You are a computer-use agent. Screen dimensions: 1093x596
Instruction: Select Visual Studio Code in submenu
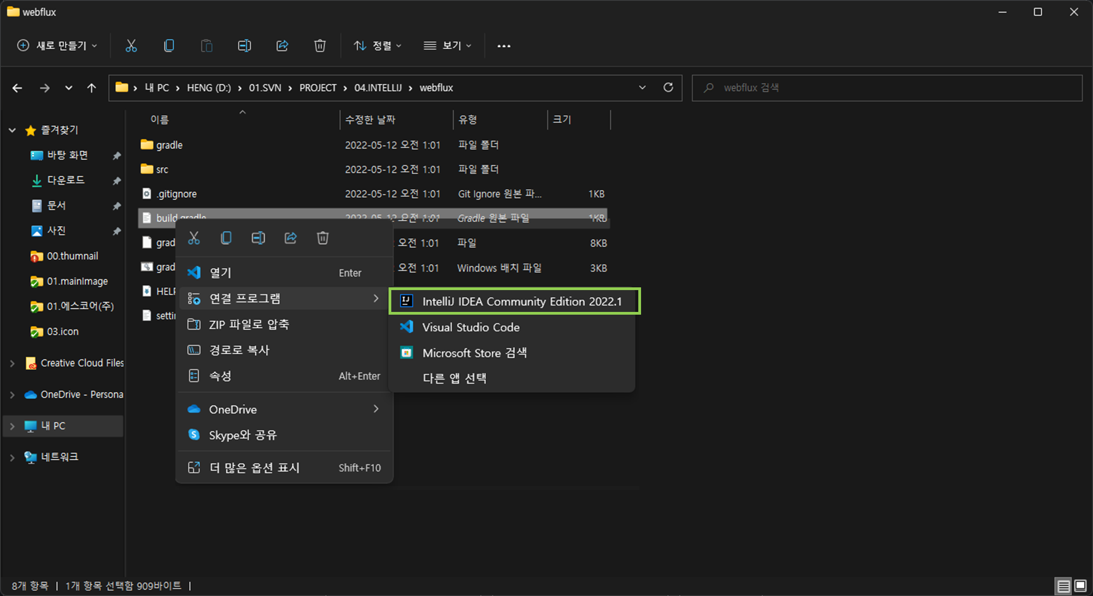tap(471, 327)
